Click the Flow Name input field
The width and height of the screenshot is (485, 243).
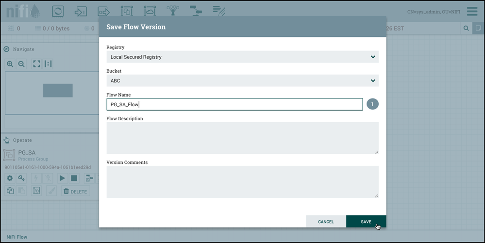(235, 104)
